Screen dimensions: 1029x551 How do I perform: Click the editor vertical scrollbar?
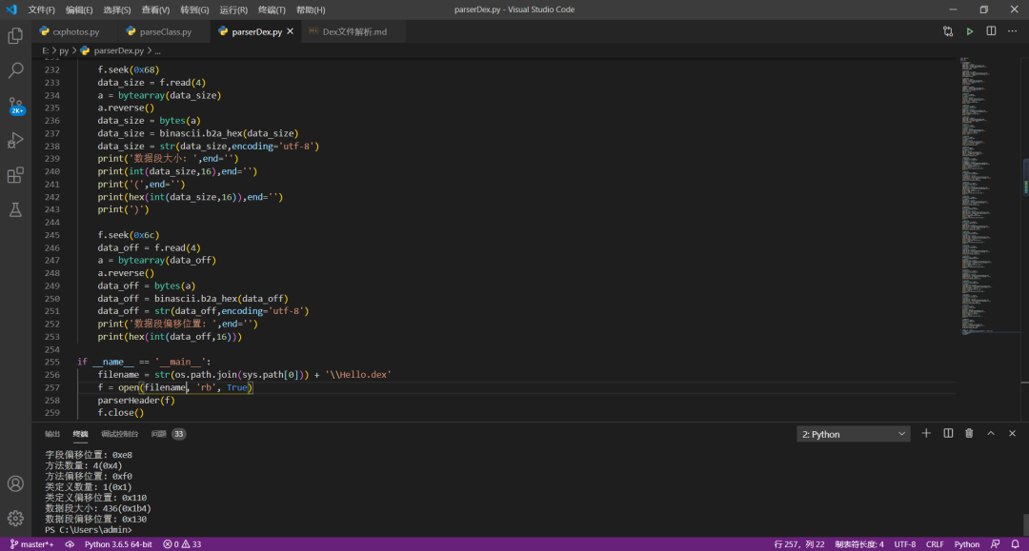pos(1025,239)
